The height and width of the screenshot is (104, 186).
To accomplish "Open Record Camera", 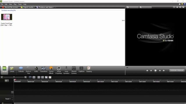I will tap(74, 70).
